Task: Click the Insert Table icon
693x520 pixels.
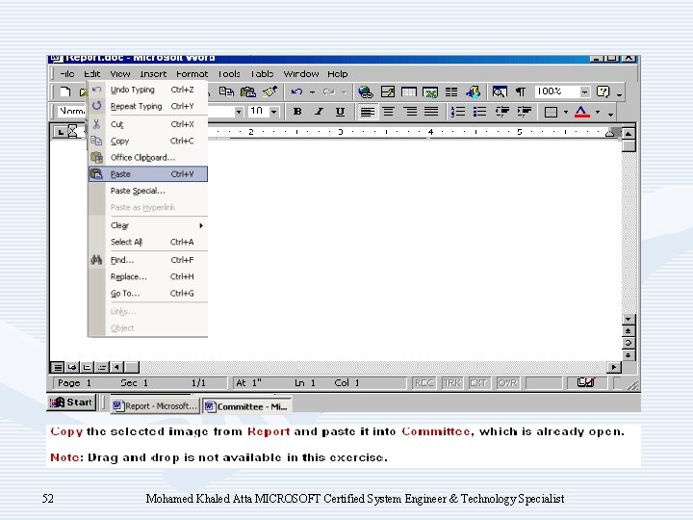Action: [x=409, y=92]
